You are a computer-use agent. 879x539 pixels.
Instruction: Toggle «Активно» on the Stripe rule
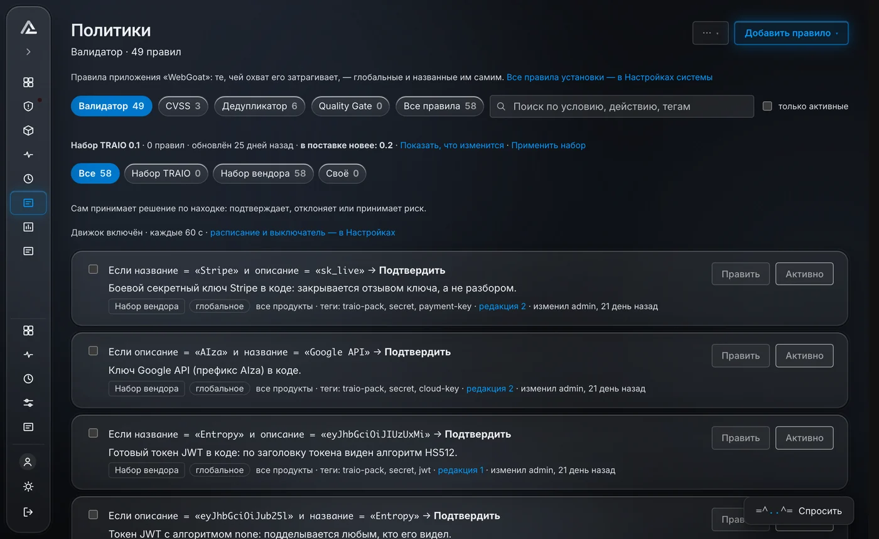coord(804,274)
